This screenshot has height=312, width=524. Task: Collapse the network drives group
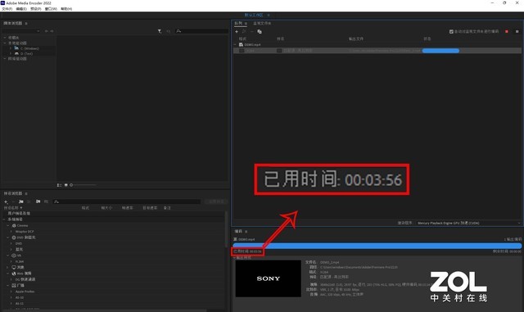tap(5, 58)
